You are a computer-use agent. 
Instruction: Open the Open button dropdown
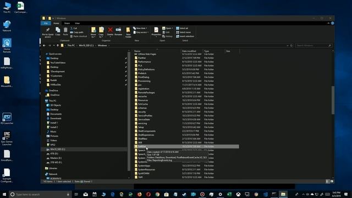coord(167,28)
